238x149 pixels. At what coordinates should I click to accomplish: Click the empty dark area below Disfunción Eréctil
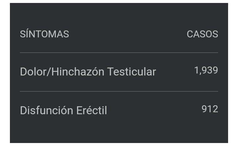click(x=119, y=129)
